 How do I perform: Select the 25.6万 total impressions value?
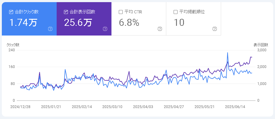pyautogui.click(x=78, y=22)
